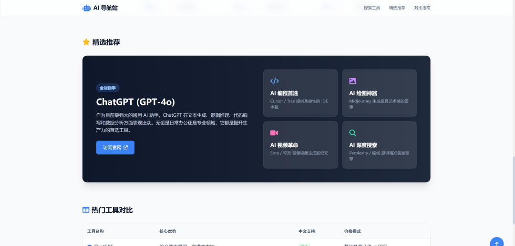This screenshot has width=515, height=246.
Task: Open the AI 导航站 site title
Action: 105,8
